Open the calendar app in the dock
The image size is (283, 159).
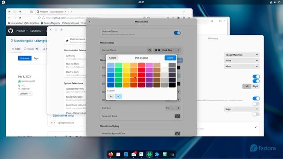(x=118, y=154)
